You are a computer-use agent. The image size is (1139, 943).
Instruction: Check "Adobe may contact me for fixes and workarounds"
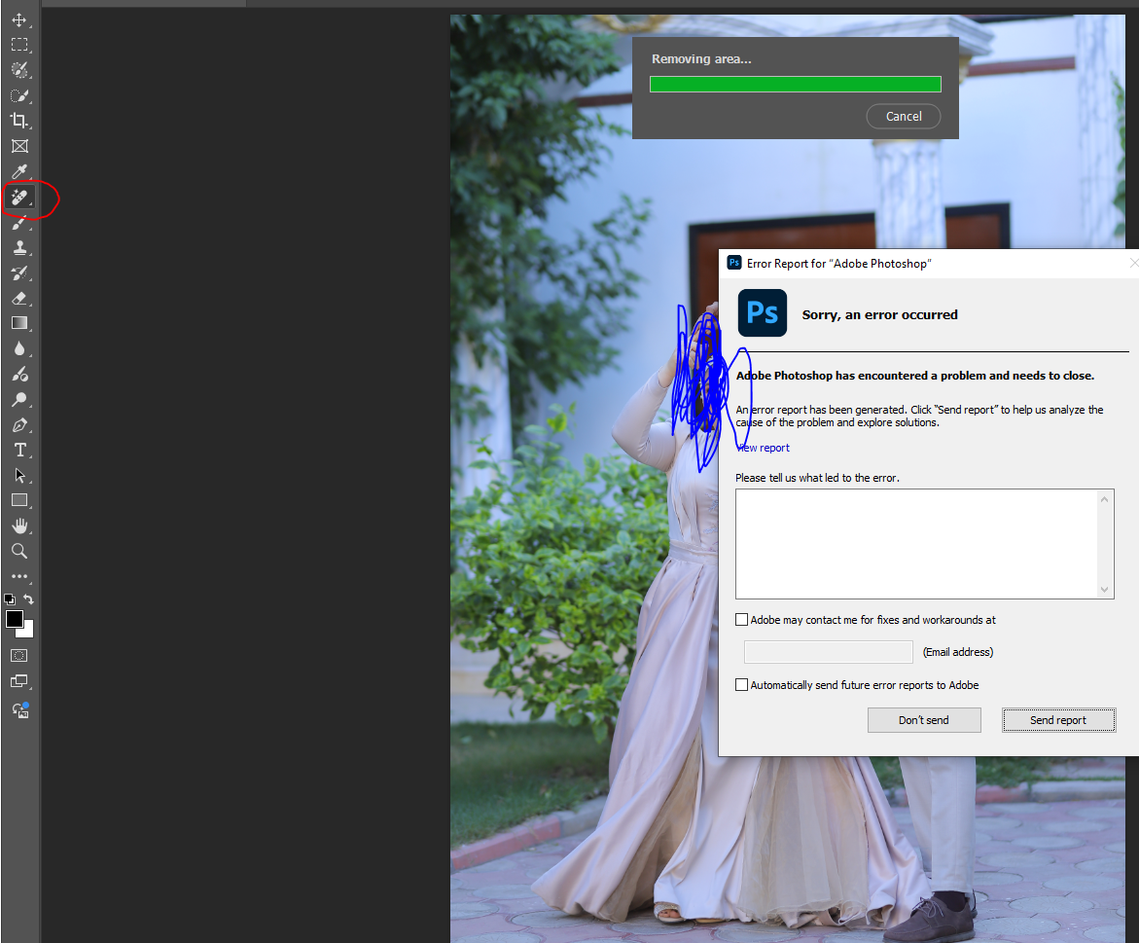pos(741,619)
